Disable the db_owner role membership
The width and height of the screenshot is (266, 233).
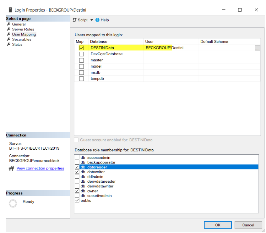[x=77, y=191]
